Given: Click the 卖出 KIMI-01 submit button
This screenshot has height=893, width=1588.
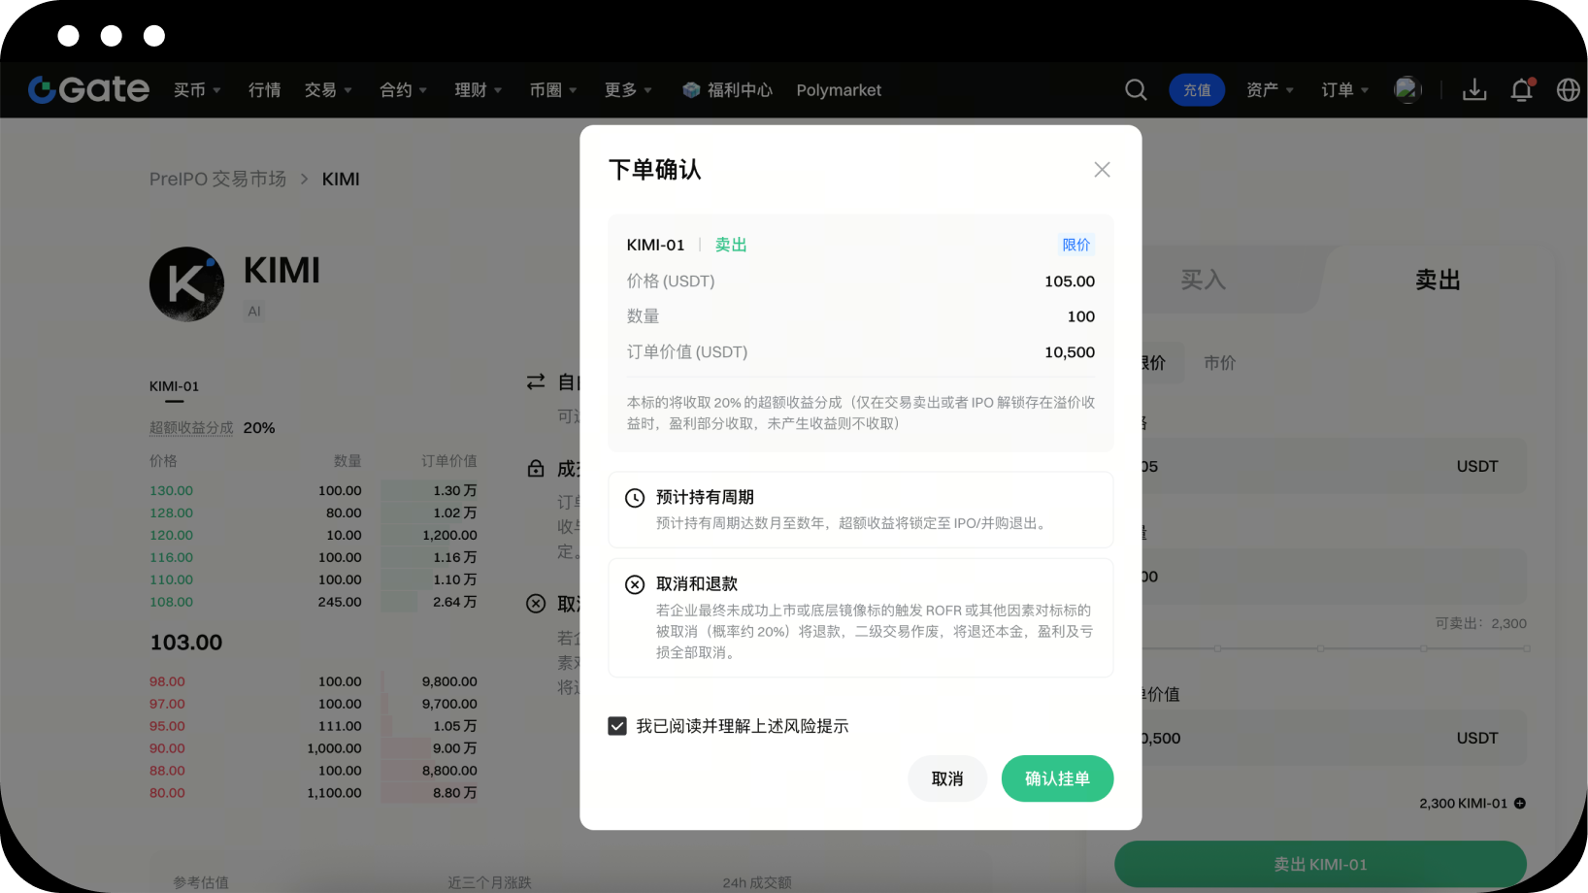Looking at the screenshot, I should point(1320,864).
